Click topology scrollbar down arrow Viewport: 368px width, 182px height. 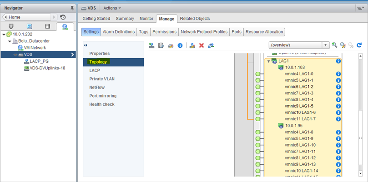(361, 173)
